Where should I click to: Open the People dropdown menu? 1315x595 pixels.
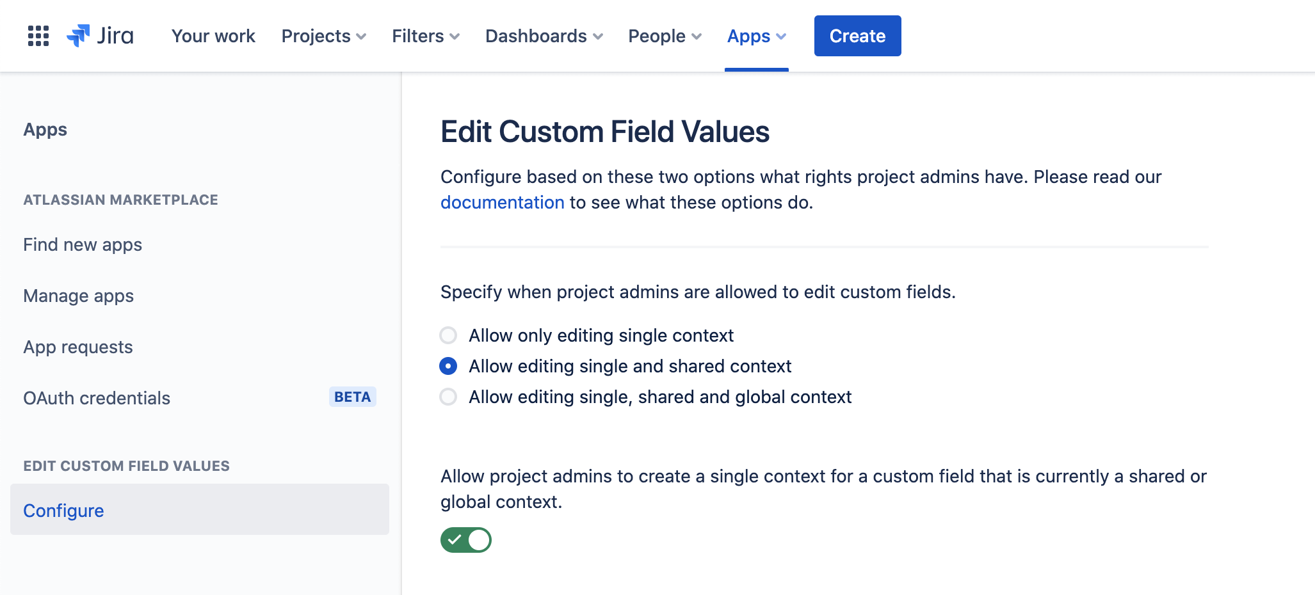(x=665, y=36)
